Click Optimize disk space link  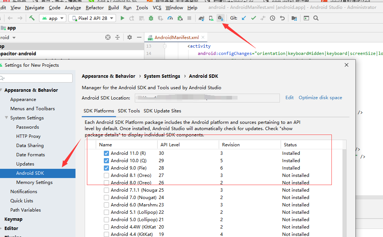pyautogui.click(x=320, y=98)
